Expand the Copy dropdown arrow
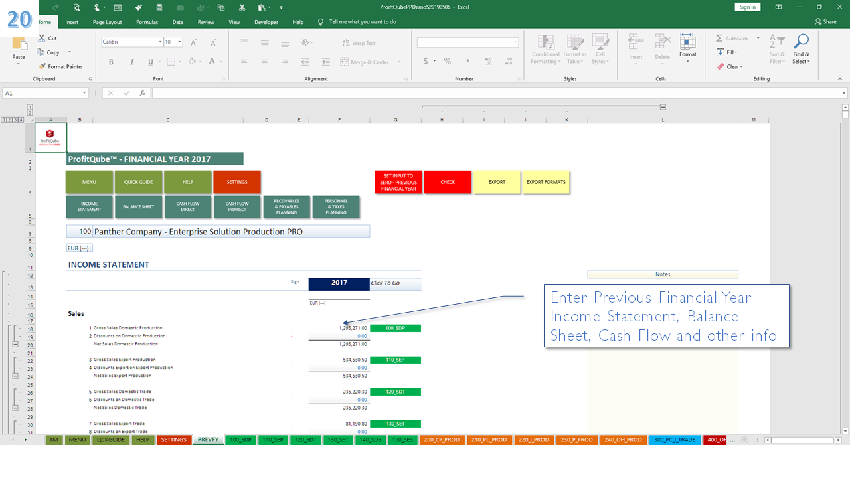The image size is (850, 478). tap(70, 52)
